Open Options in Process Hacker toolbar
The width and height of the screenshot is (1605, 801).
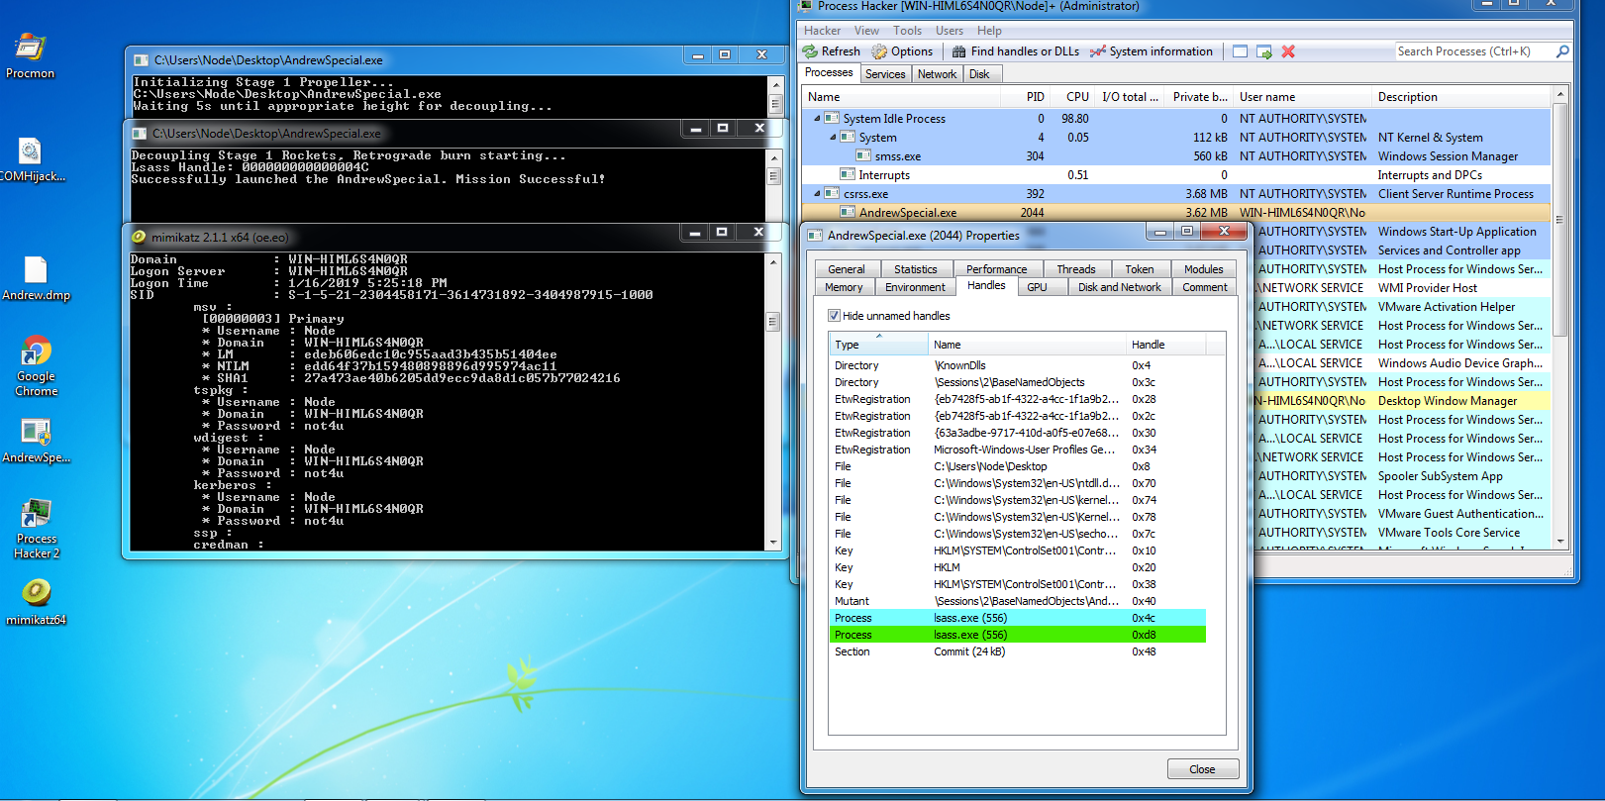click(x=901, y=51)
